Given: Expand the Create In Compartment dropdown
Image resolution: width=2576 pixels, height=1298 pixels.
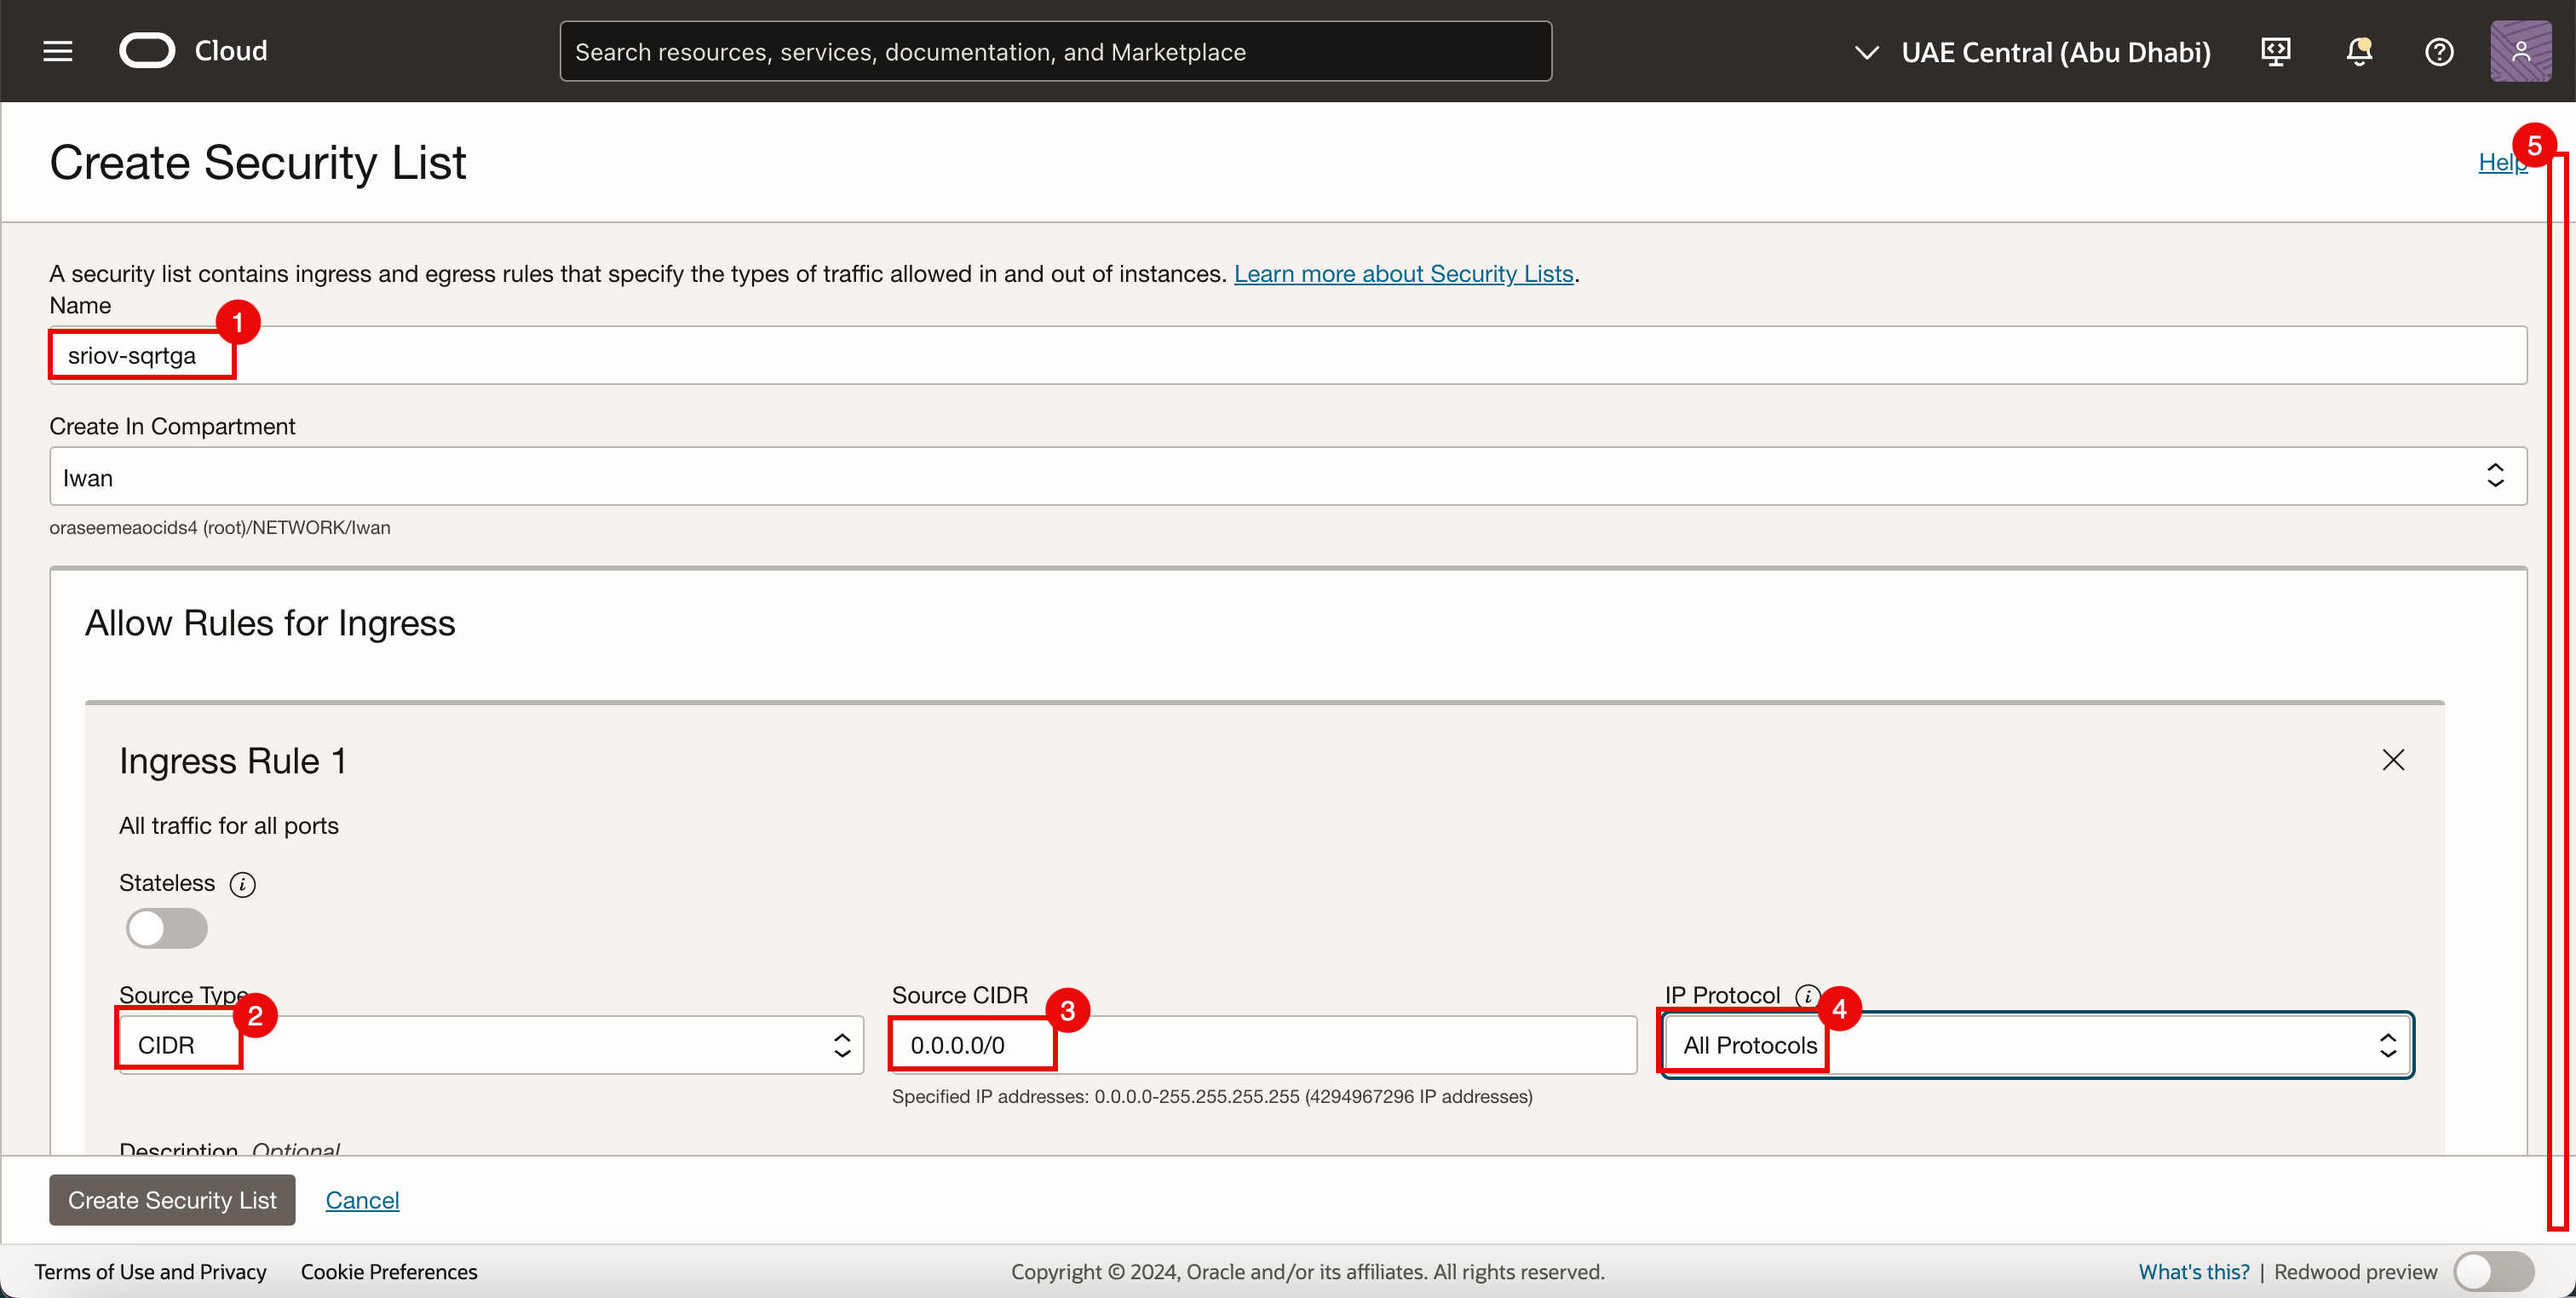Looking at the screenshot, I should pos(1288,477).
